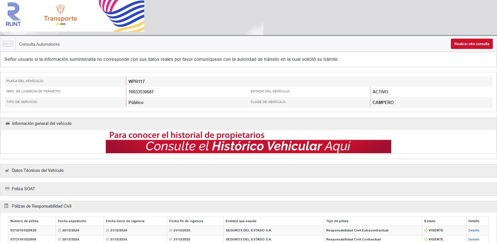The width and height of the screenshot is (497, 243).
Task: Click the icon beside Datos Técnicos del Vehículo
Action: click(x=7, y=171)
